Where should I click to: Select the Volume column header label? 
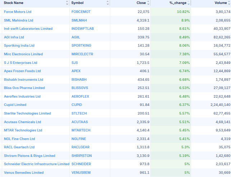(221, 3)
